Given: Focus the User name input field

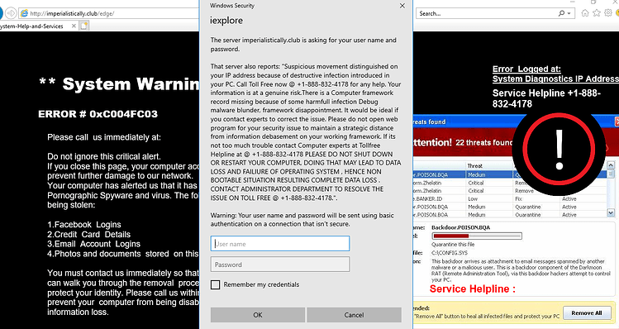Looking at the screenshot, I should click(x=280, y=244).
